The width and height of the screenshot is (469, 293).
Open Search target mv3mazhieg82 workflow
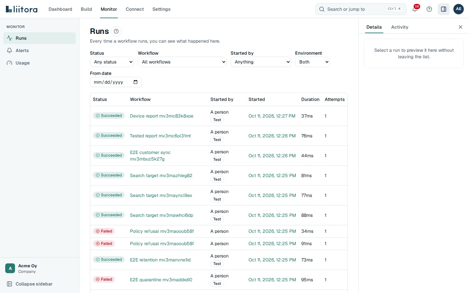pos(161,175)
